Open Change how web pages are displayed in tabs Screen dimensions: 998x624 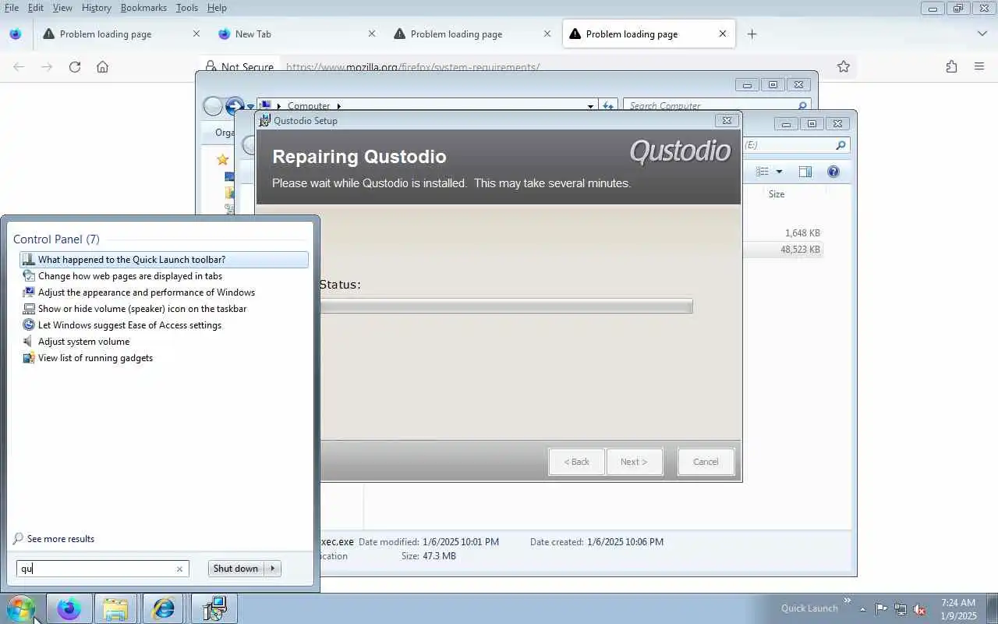pyautogui.click(x=164, y=276)
